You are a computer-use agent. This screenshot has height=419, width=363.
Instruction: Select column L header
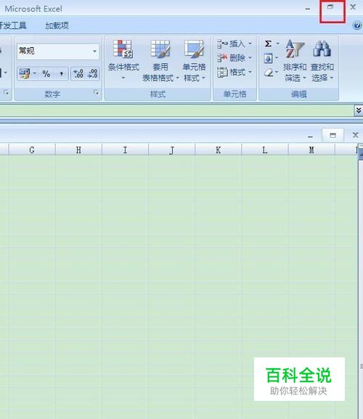265,150
